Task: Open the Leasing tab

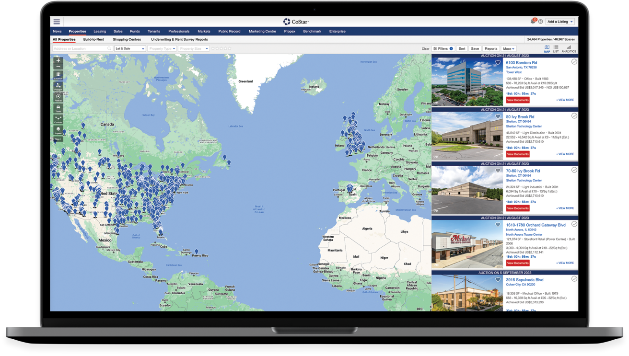Action: (x=100, y=32)
